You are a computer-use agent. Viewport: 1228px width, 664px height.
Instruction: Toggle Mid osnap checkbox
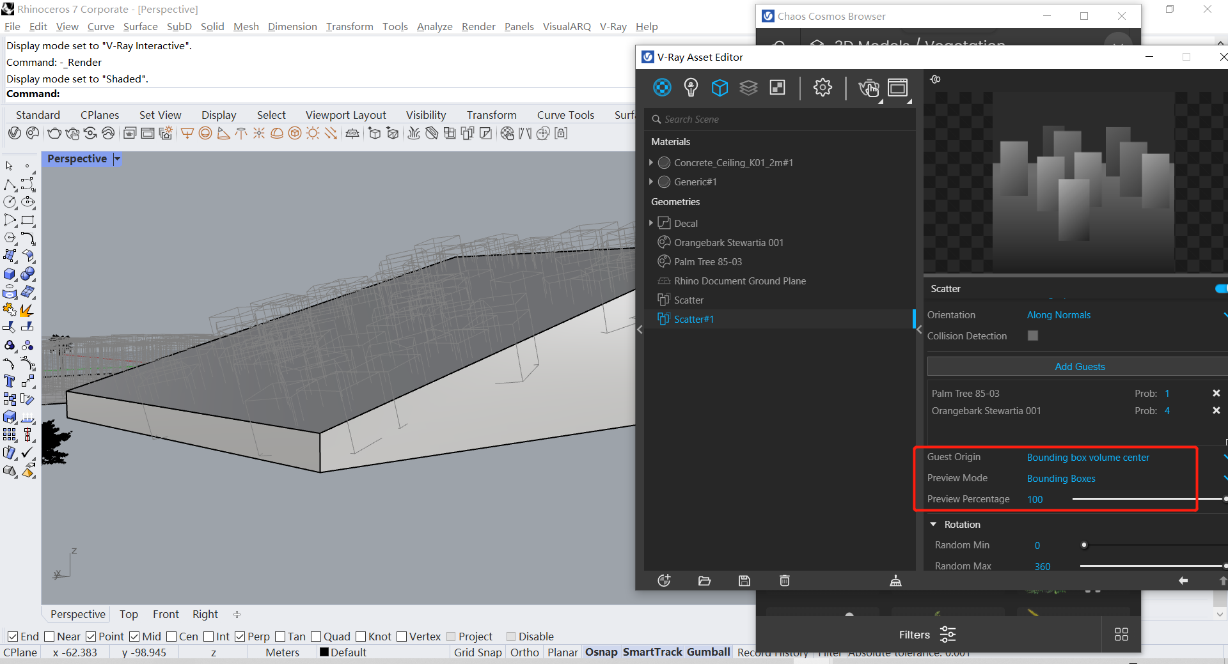tap(134, 637)
